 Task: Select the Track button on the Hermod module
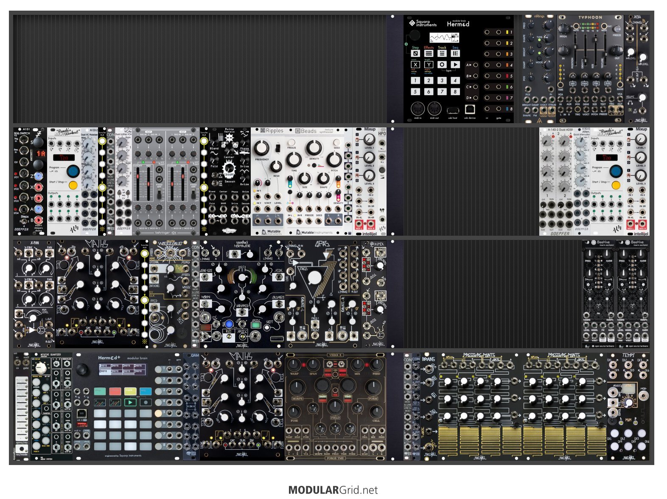442,54
